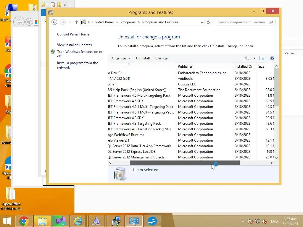Select the Dev-C++ program row

(191, 73)
